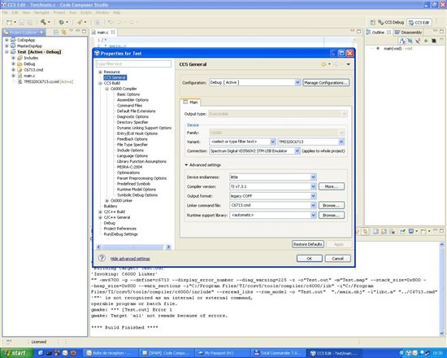Expand Resource node in Properties tree
This screenshot has height=358, width=447.
coord(100,72)
